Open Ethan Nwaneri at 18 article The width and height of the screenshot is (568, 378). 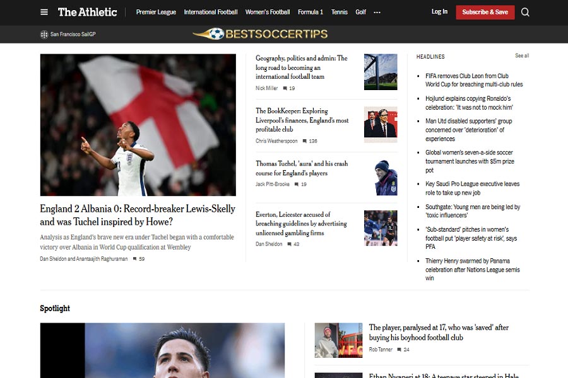pyautogui.click(x=444, y=376)
